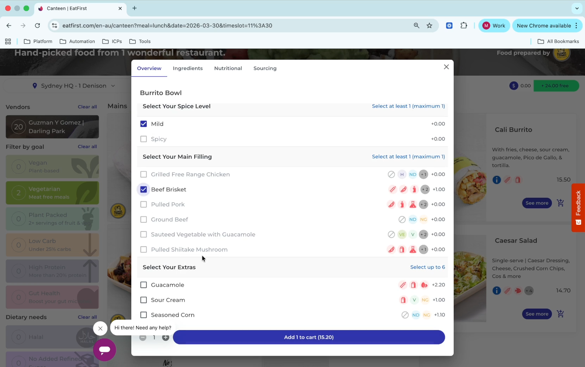This screenshot has width=585, height=367.
Task: Filter by Vegan goal
Action: (x=52, y=167)
